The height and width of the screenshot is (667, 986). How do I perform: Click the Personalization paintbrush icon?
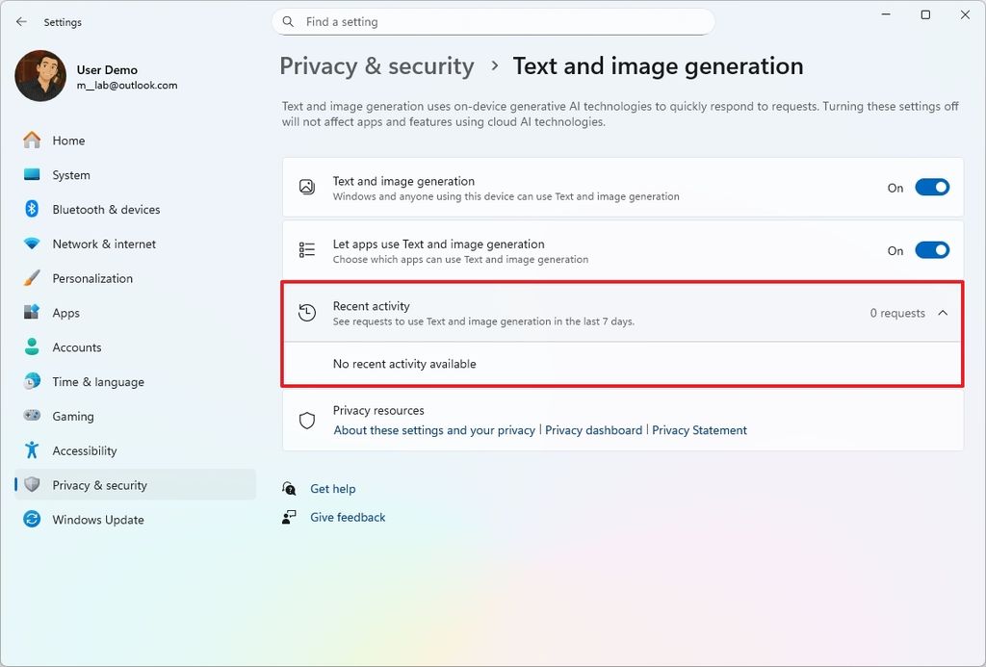click(32, 278)
